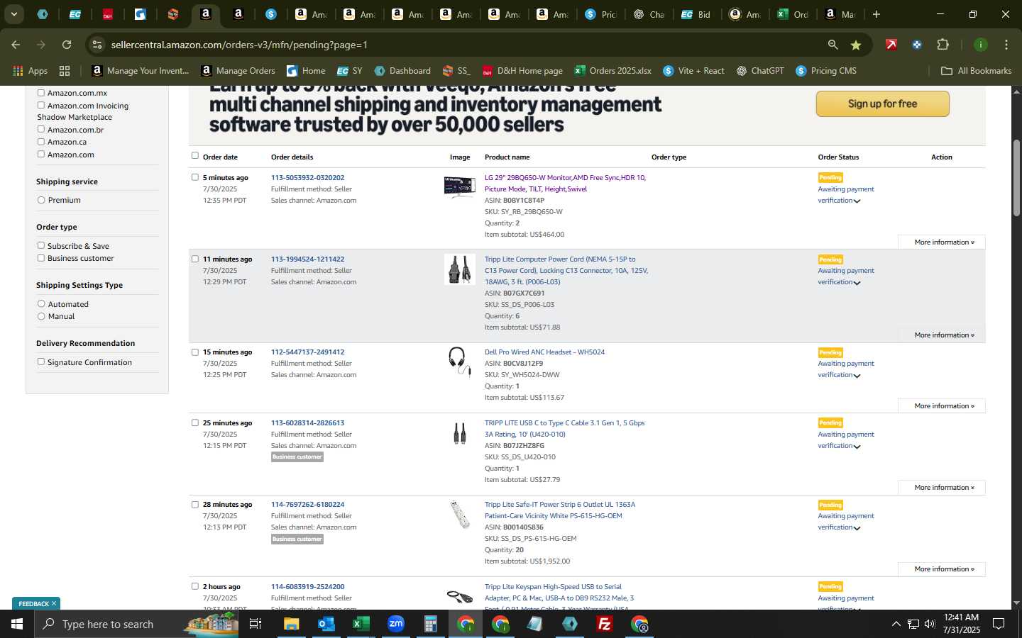Open the volume control in system tray
1022x638 pixels.
(x=930, y=624)
